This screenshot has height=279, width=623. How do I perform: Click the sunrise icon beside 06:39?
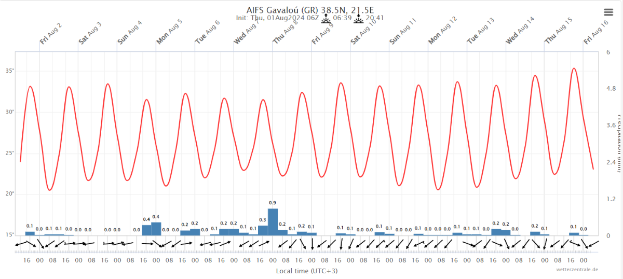pos(326,19)
